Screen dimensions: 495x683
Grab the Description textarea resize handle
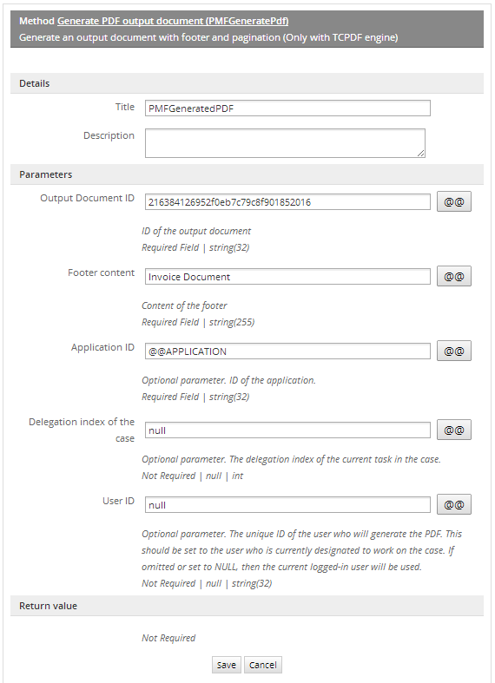pyautogui.click(x=420, y=153)
